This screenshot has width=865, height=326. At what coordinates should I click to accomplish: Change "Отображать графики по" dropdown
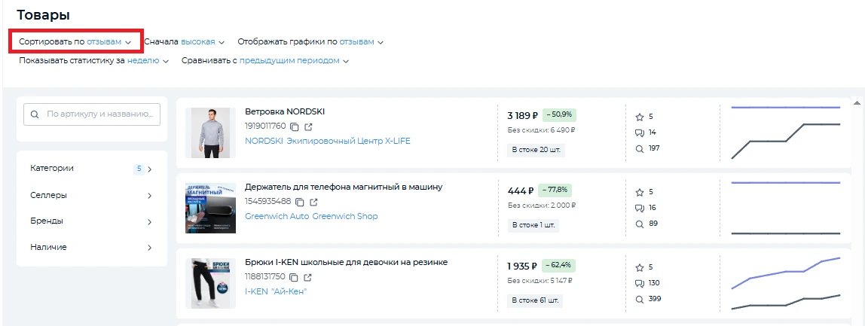[310, 42]
